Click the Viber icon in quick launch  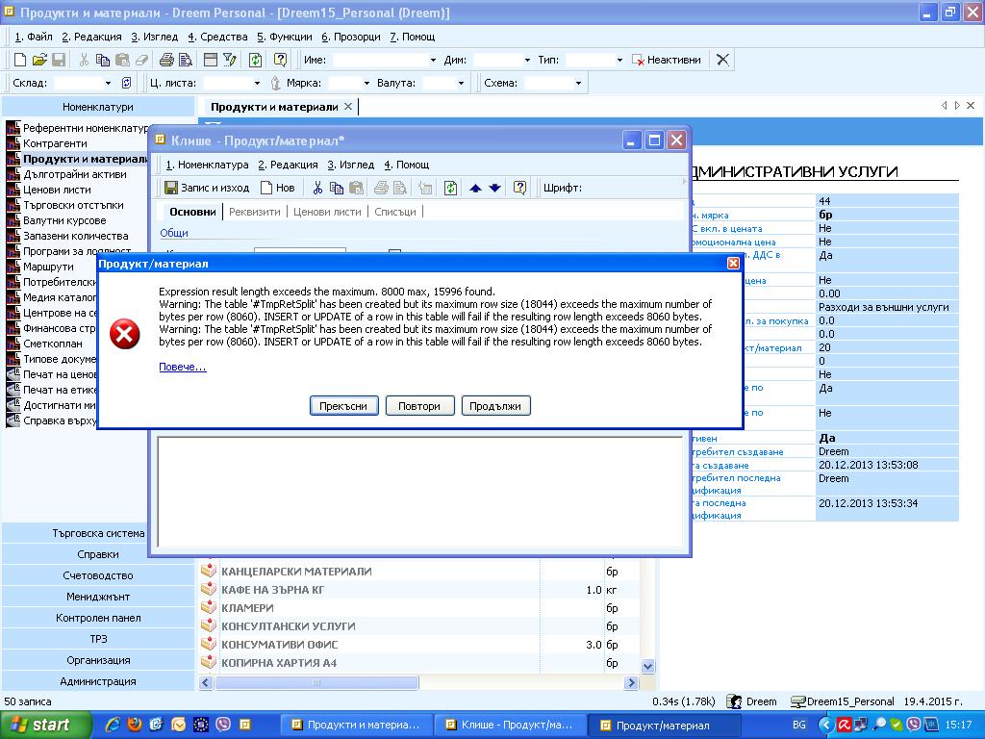pyautogui.click(x=223, y=725)
